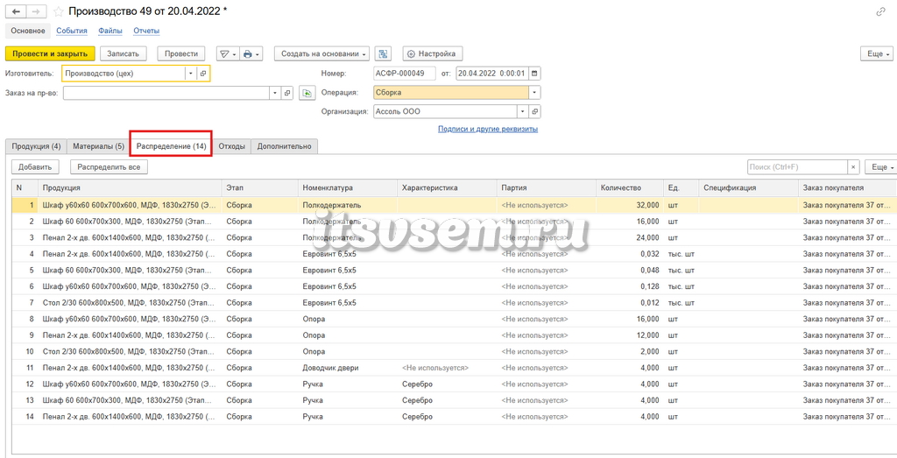Expand the Заказ на пр-во dropdown arrow
The width and height of the screenshot is (897, 458).
click(x=275, y=93)
